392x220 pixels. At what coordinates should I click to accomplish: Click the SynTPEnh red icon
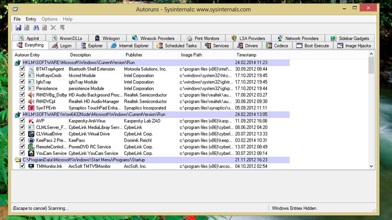[31, 108]
